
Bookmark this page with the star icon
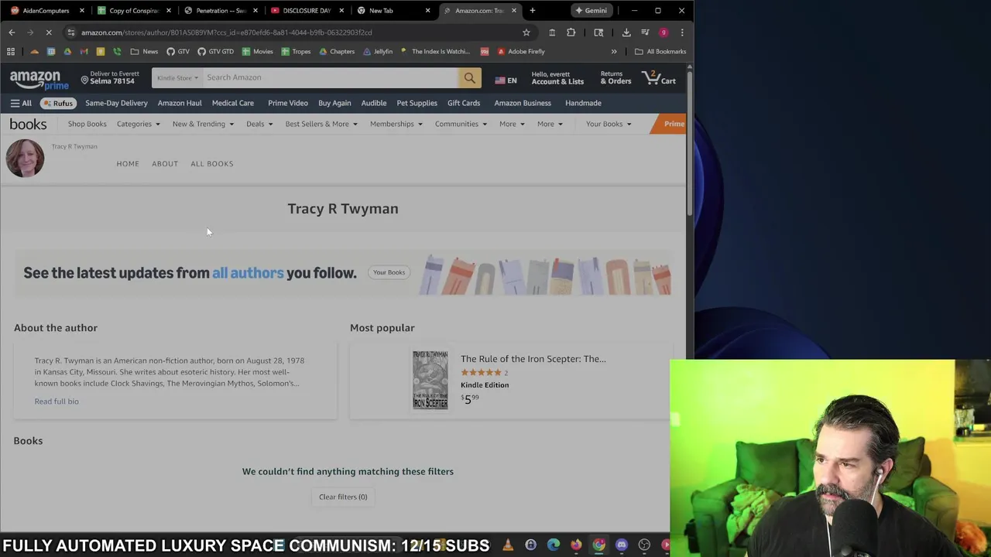[526, 32]
